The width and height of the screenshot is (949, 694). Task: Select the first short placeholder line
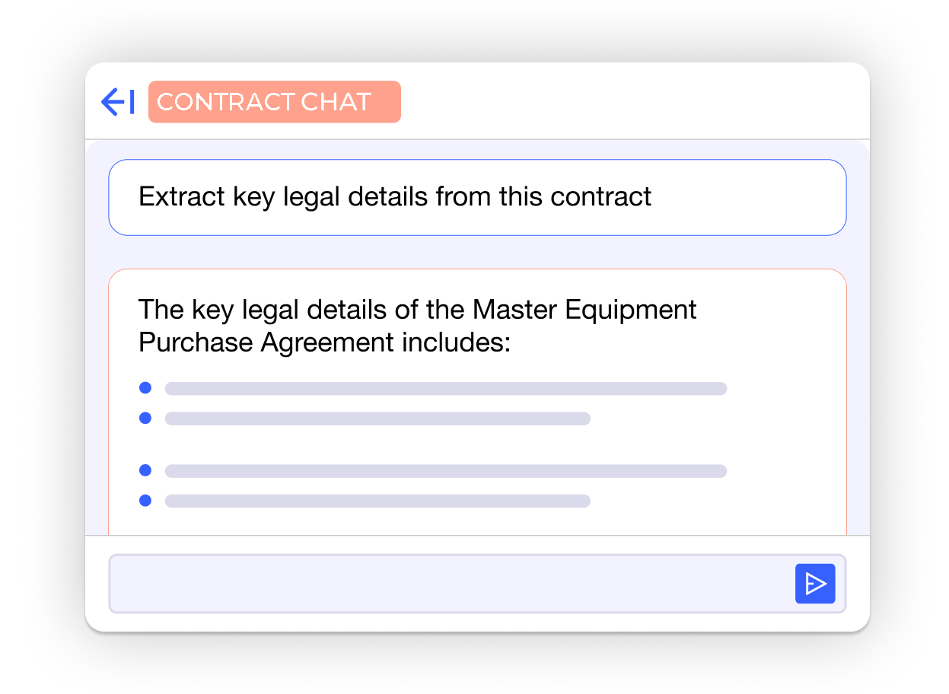point(377,419)
